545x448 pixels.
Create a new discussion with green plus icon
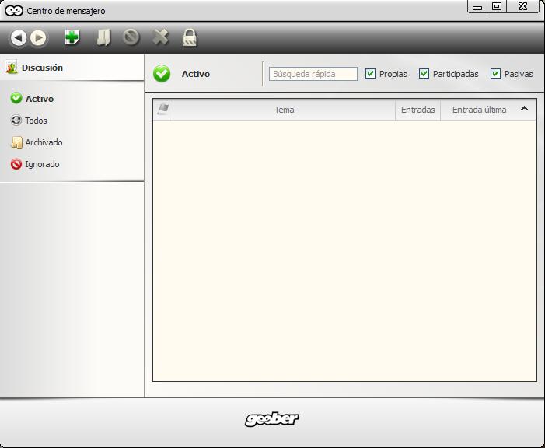(x=72, y=37)
